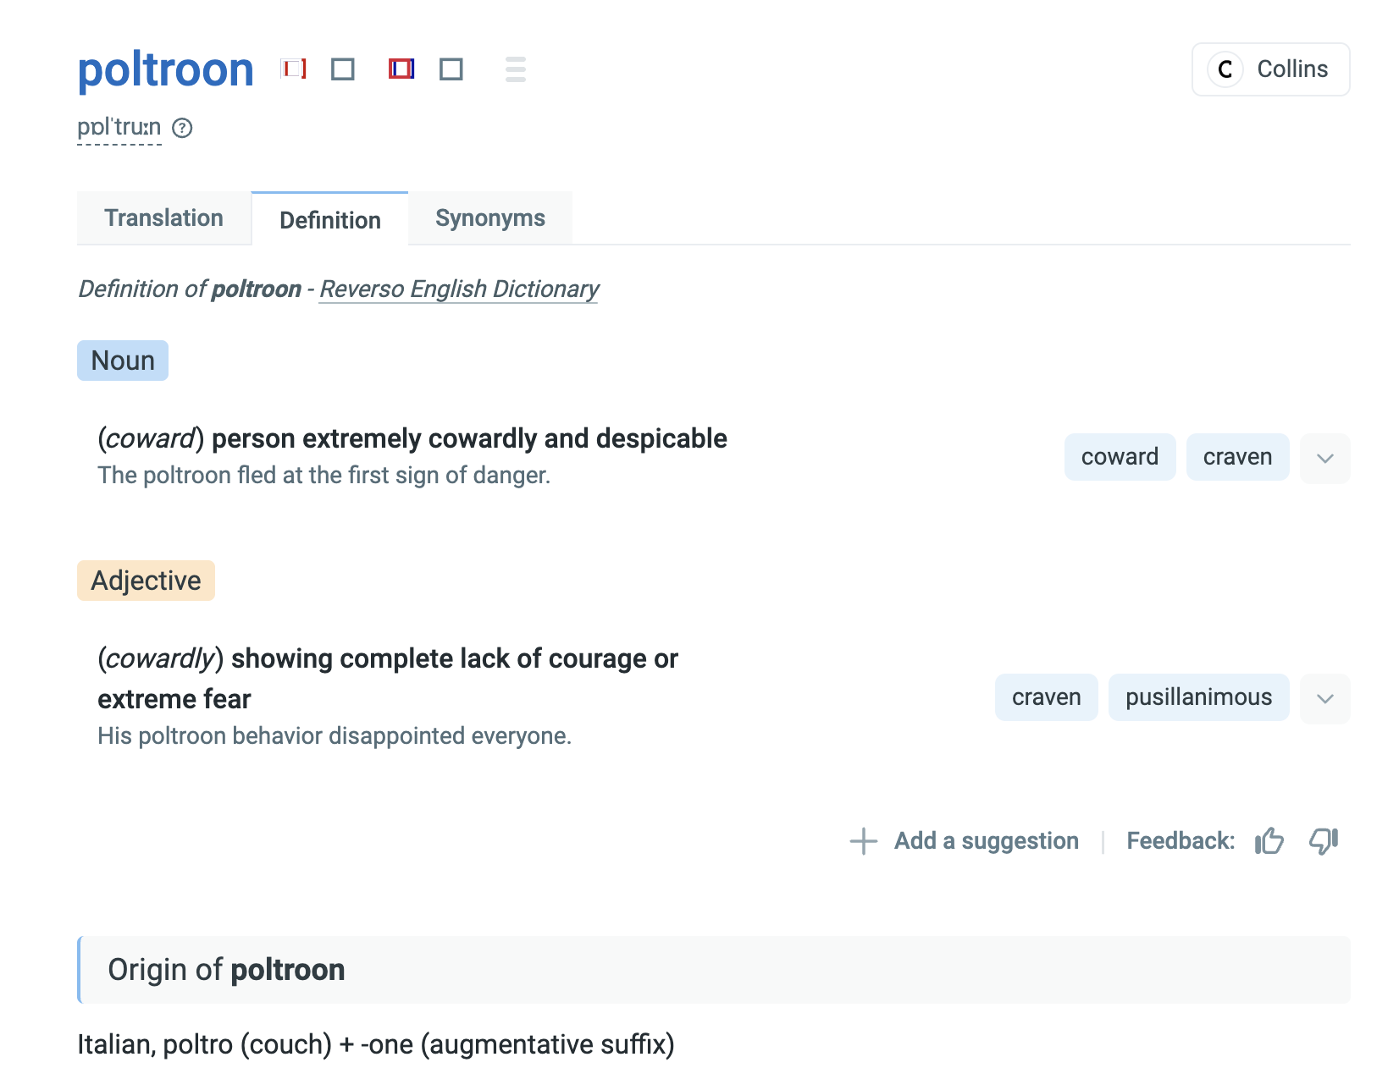
Task: Switch to the Translation tab
Action: pos(163,218)
